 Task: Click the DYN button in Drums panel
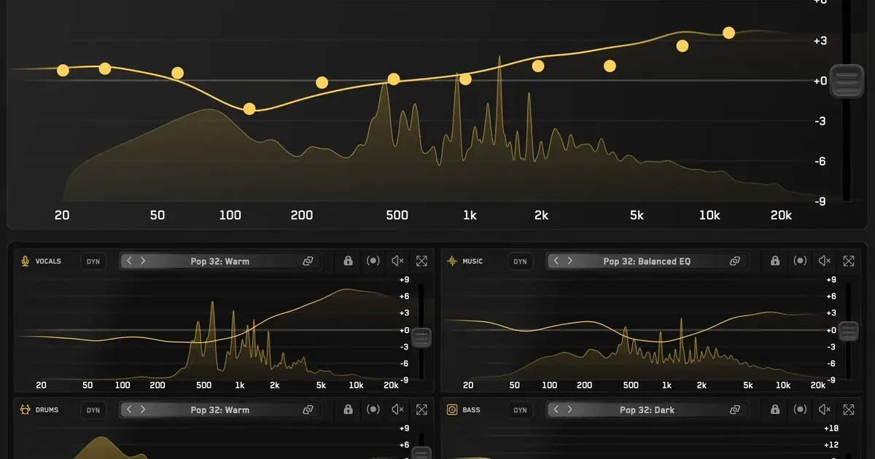coord(93,409)
